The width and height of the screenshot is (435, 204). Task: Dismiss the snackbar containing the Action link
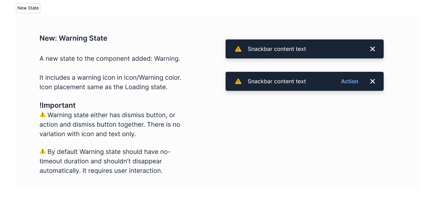tap(373, 82)
